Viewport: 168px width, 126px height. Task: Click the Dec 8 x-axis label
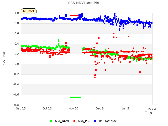click(99, 108)
